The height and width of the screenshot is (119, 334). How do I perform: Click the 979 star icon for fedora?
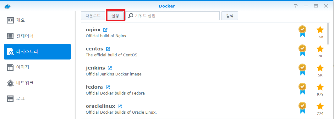[x=320, y=87]
